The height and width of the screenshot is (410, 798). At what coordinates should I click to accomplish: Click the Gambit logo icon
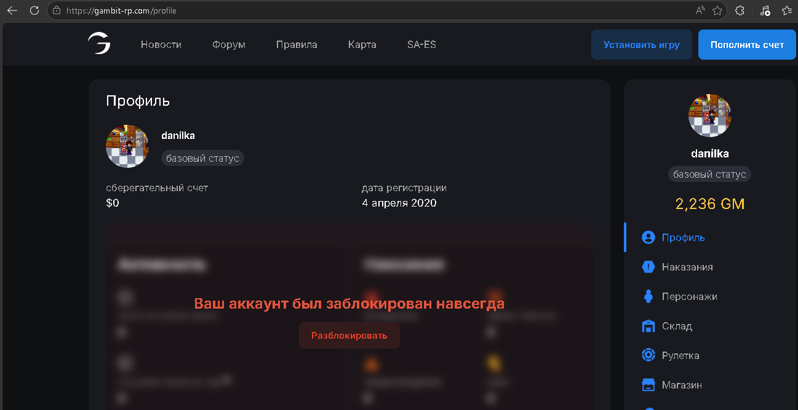98,44
